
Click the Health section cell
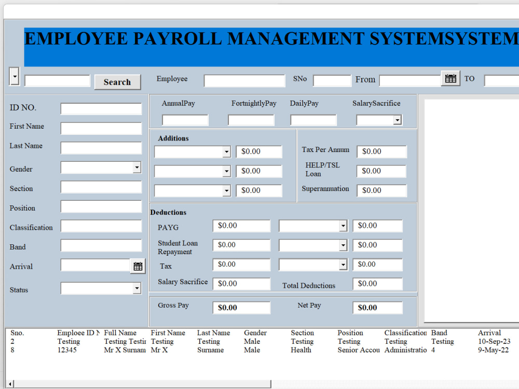pyautogui.click(x=301, y=350)
